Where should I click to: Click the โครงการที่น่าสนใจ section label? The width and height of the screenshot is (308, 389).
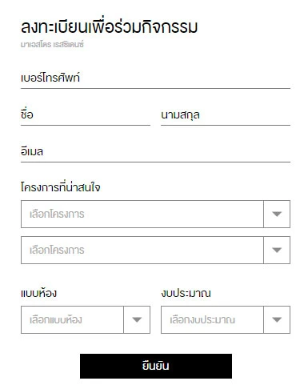pos(61,187)
